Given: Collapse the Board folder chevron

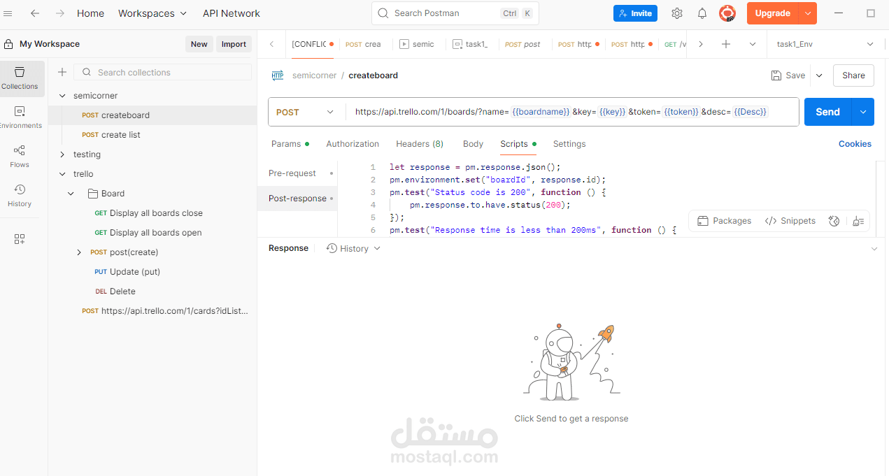Looking at the screenshot, I should coord(71,194).
